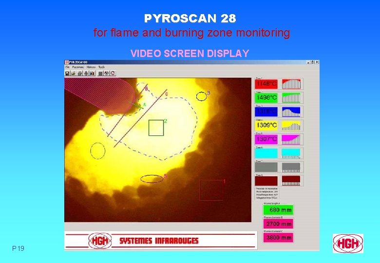This screenshot has width=380, height=263.
Task: Select the green Zone 2 temperature 1498°C box
Action: [x=266, y=98]
